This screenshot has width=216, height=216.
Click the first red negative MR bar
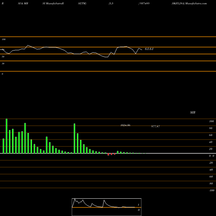pos(108,154)
